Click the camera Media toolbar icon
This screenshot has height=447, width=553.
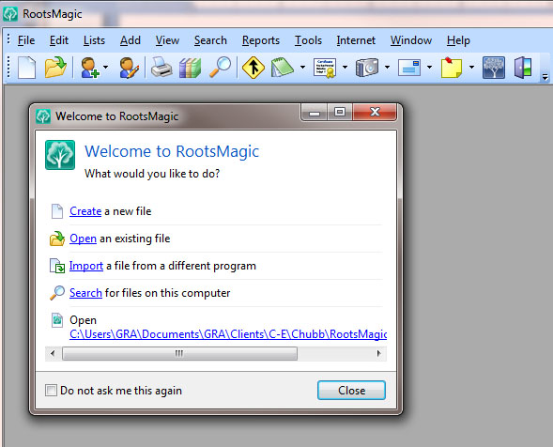pos(367,68)
